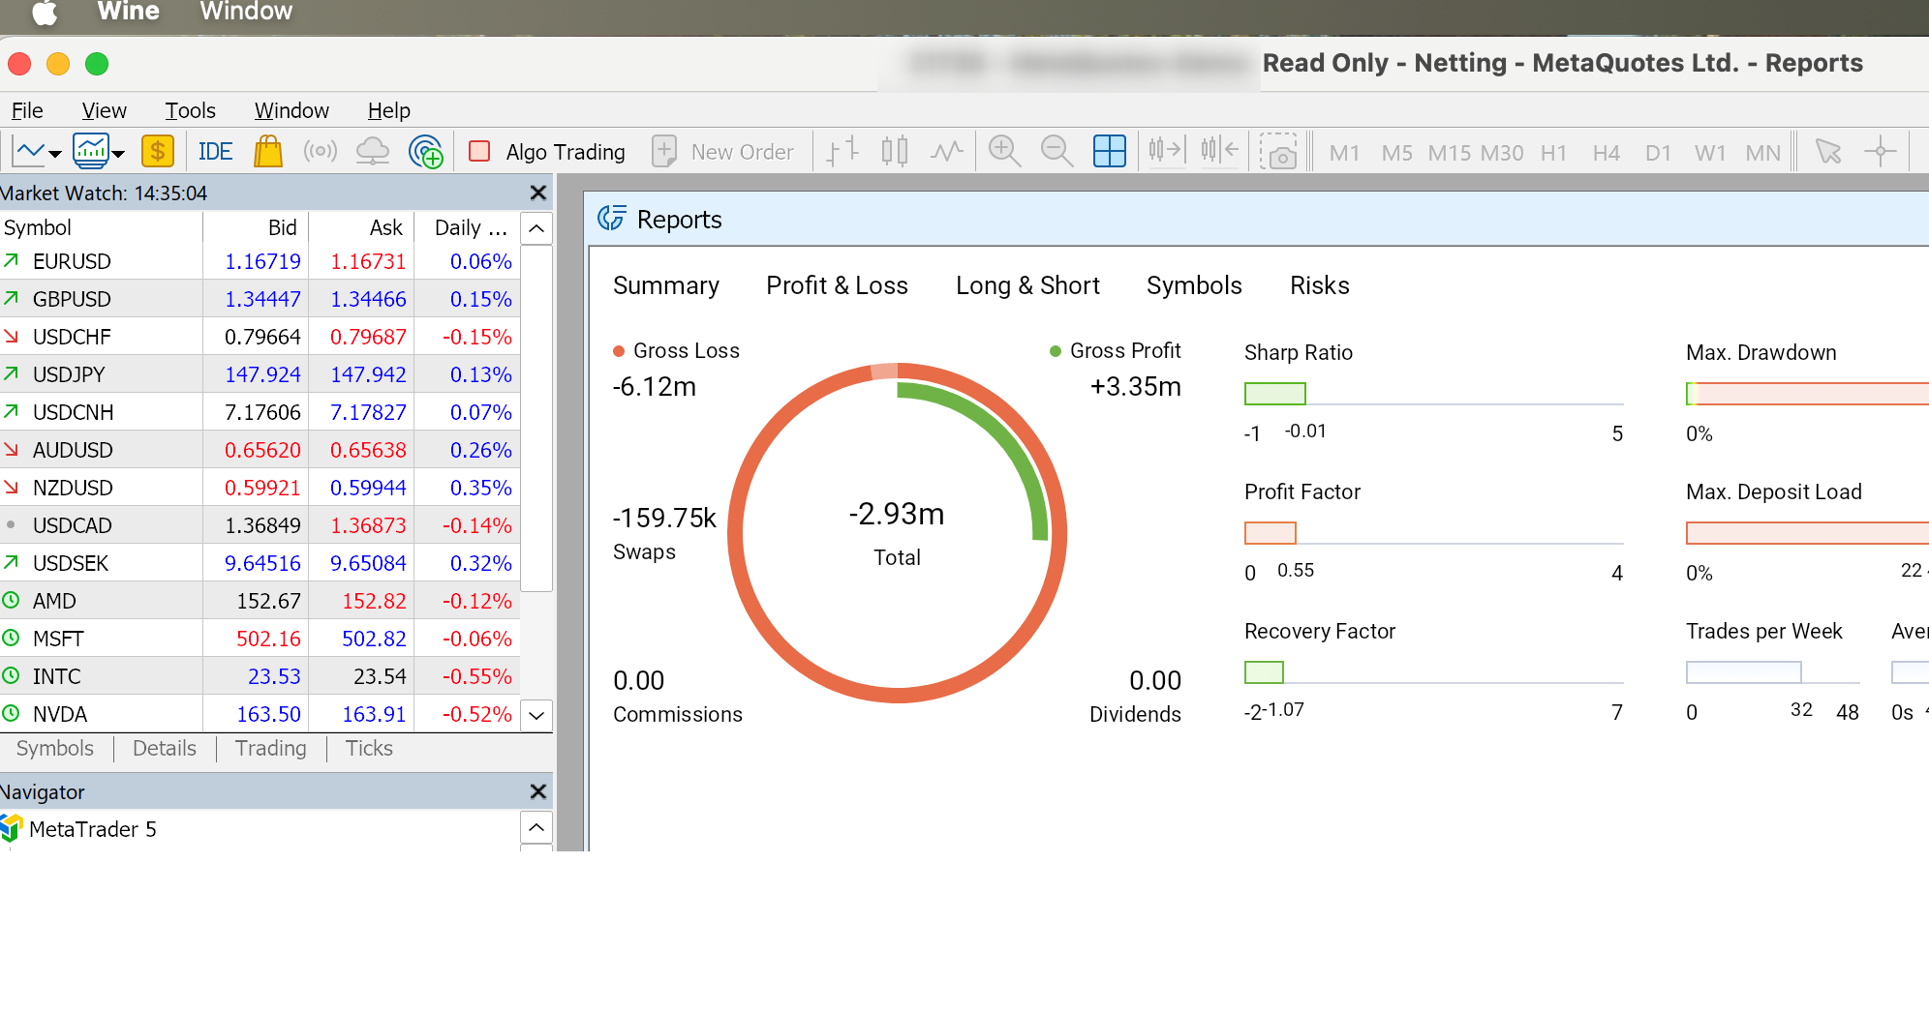Select the cursor arrow tool
Viewport: 1929px width, 1012px height.
coord(1828,151)
